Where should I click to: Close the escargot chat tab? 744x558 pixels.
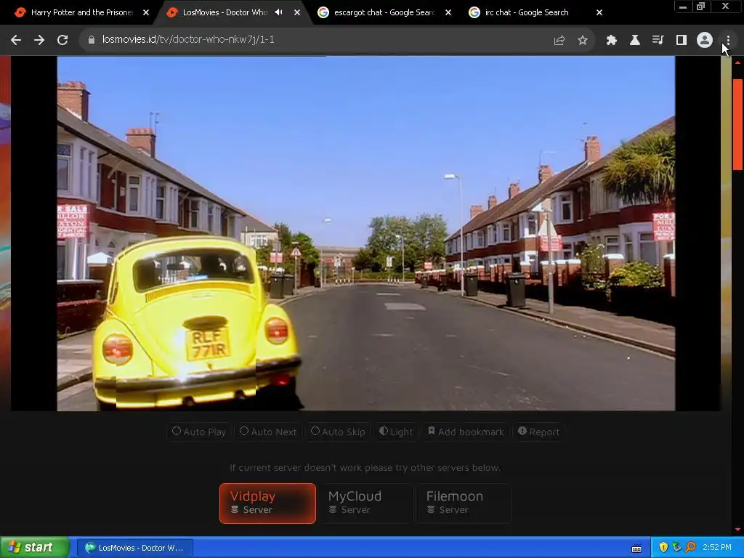(448, 12)
